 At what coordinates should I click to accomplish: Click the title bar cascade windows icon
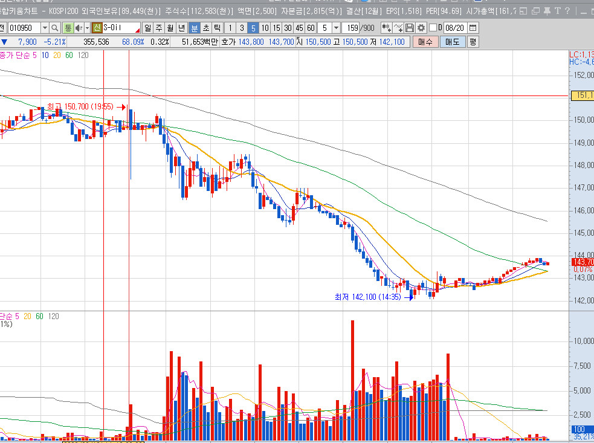[535, 11]
